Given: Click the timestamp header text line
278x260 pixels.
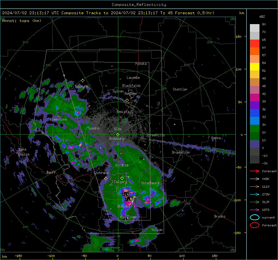Looking at the screenshot, I should tap(108, 13).
